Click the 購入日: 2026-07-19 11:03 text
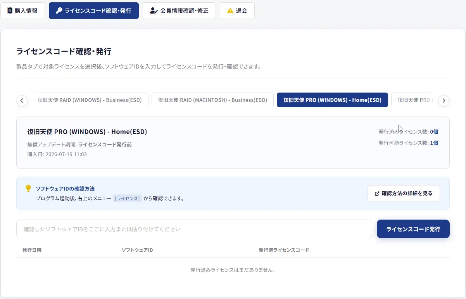Viewport: 466px width, 299px height. pyautogui.click(x=57, y=154)
